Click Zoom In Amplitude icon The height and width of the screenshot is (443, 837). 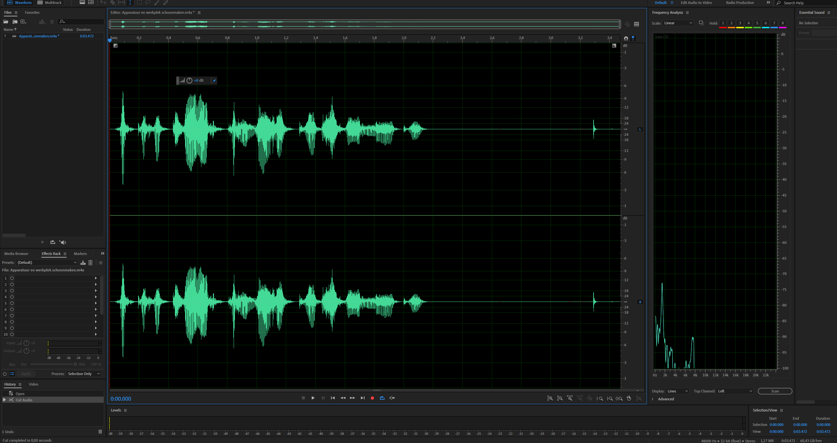click(550, 398)
